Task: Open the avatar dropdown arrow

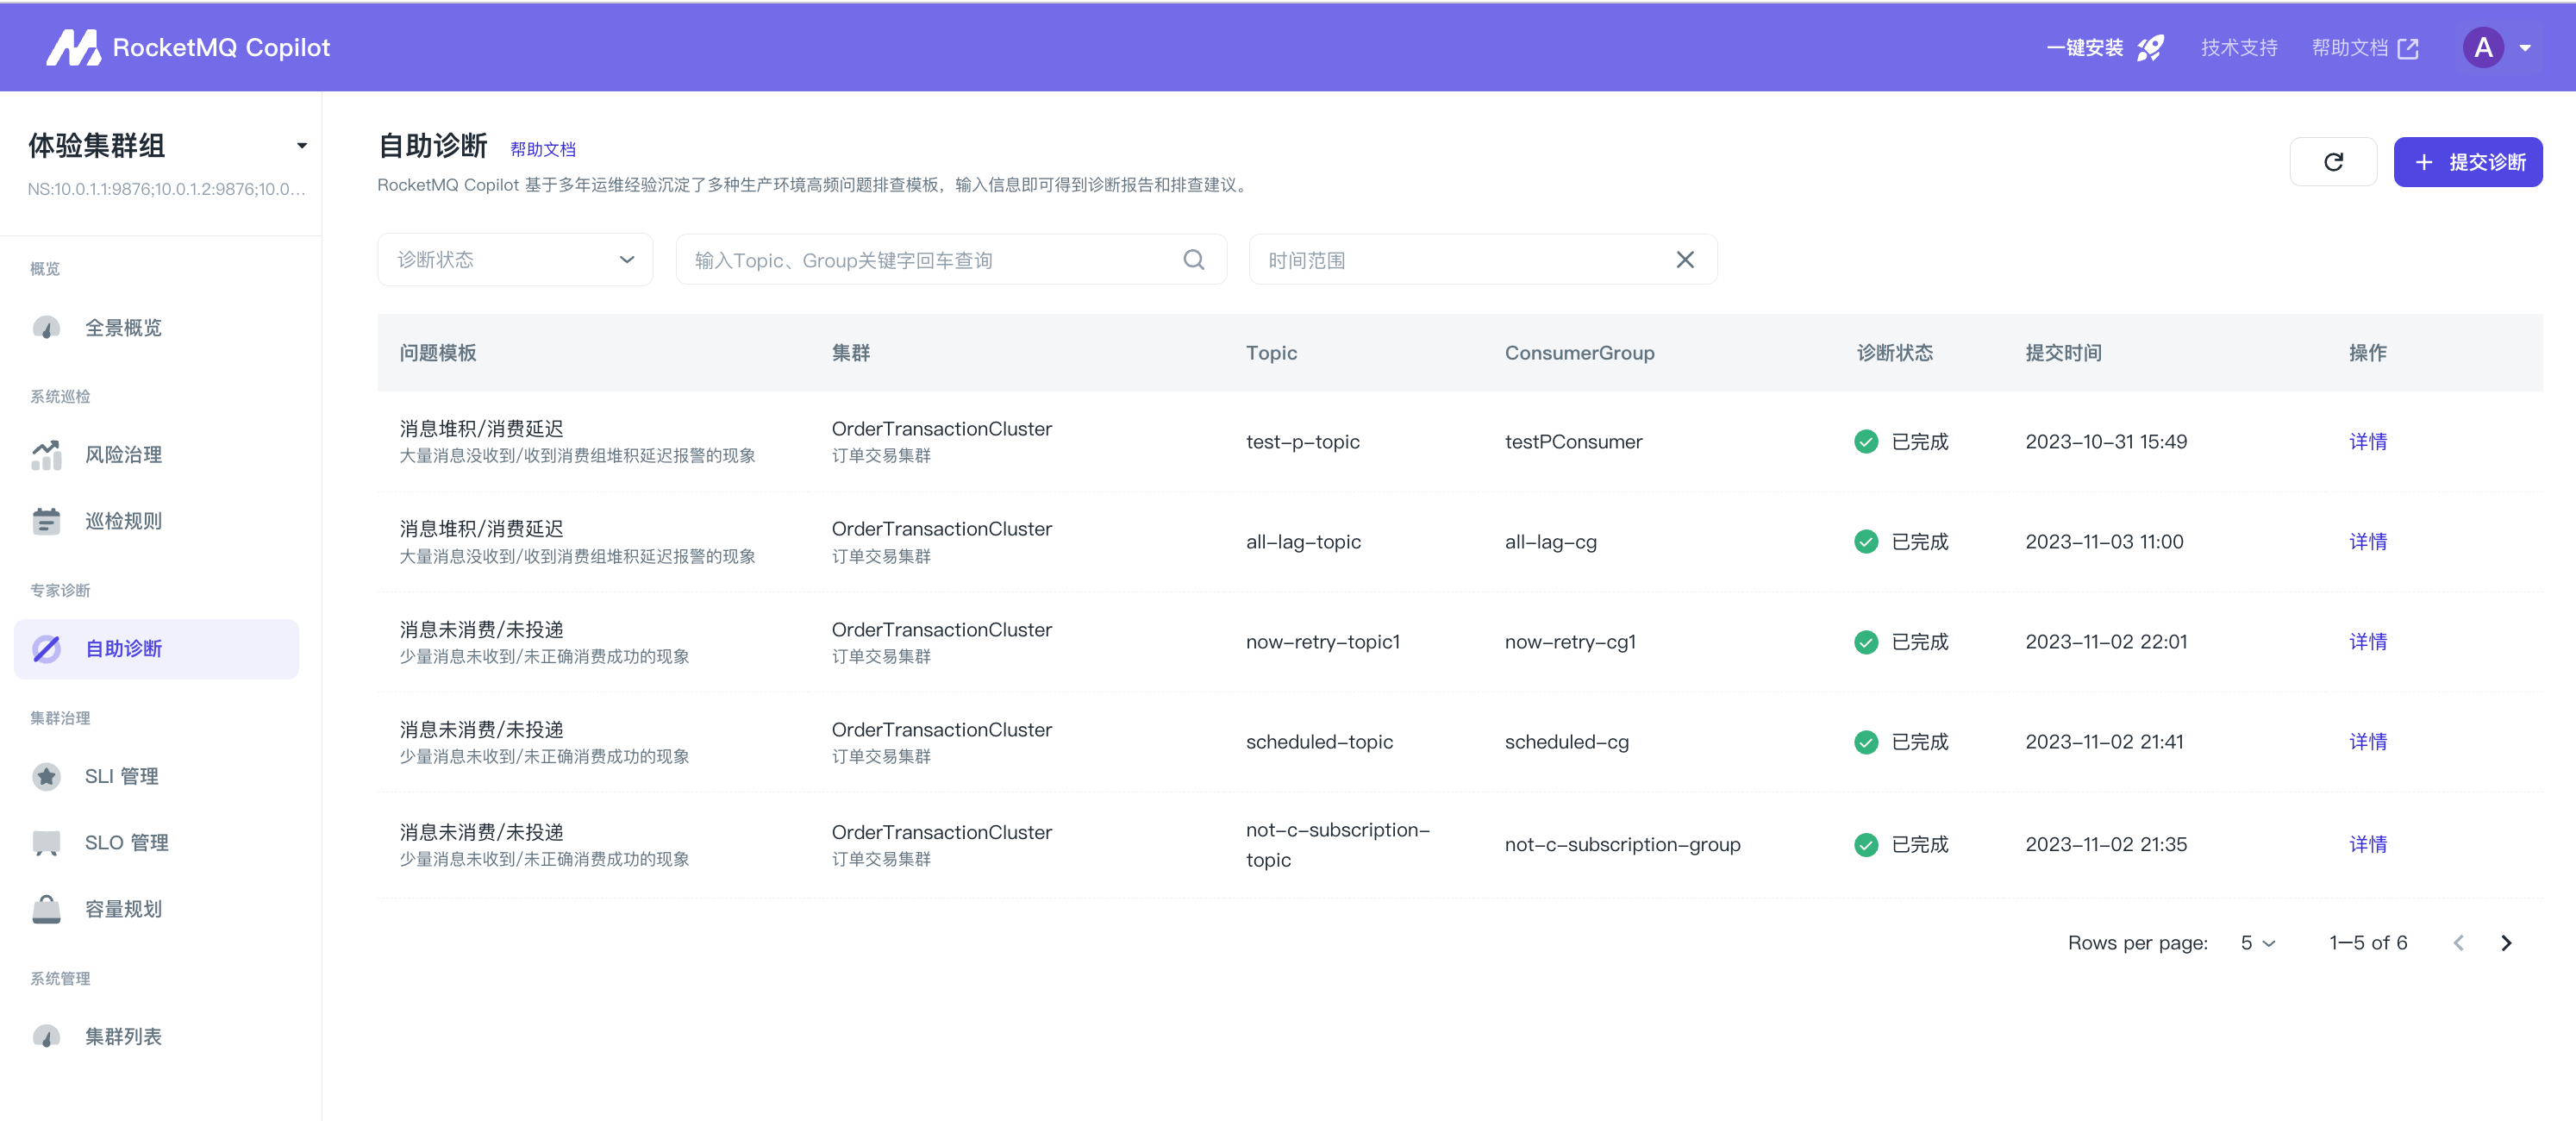Action: click(2525, 48)
